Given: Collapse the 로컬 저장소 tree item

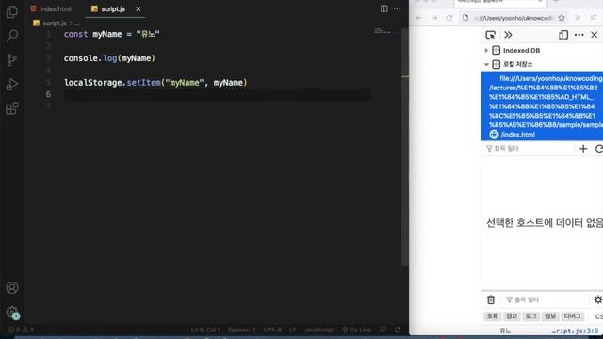Looking at the screenshot, I should pos(486,64).
